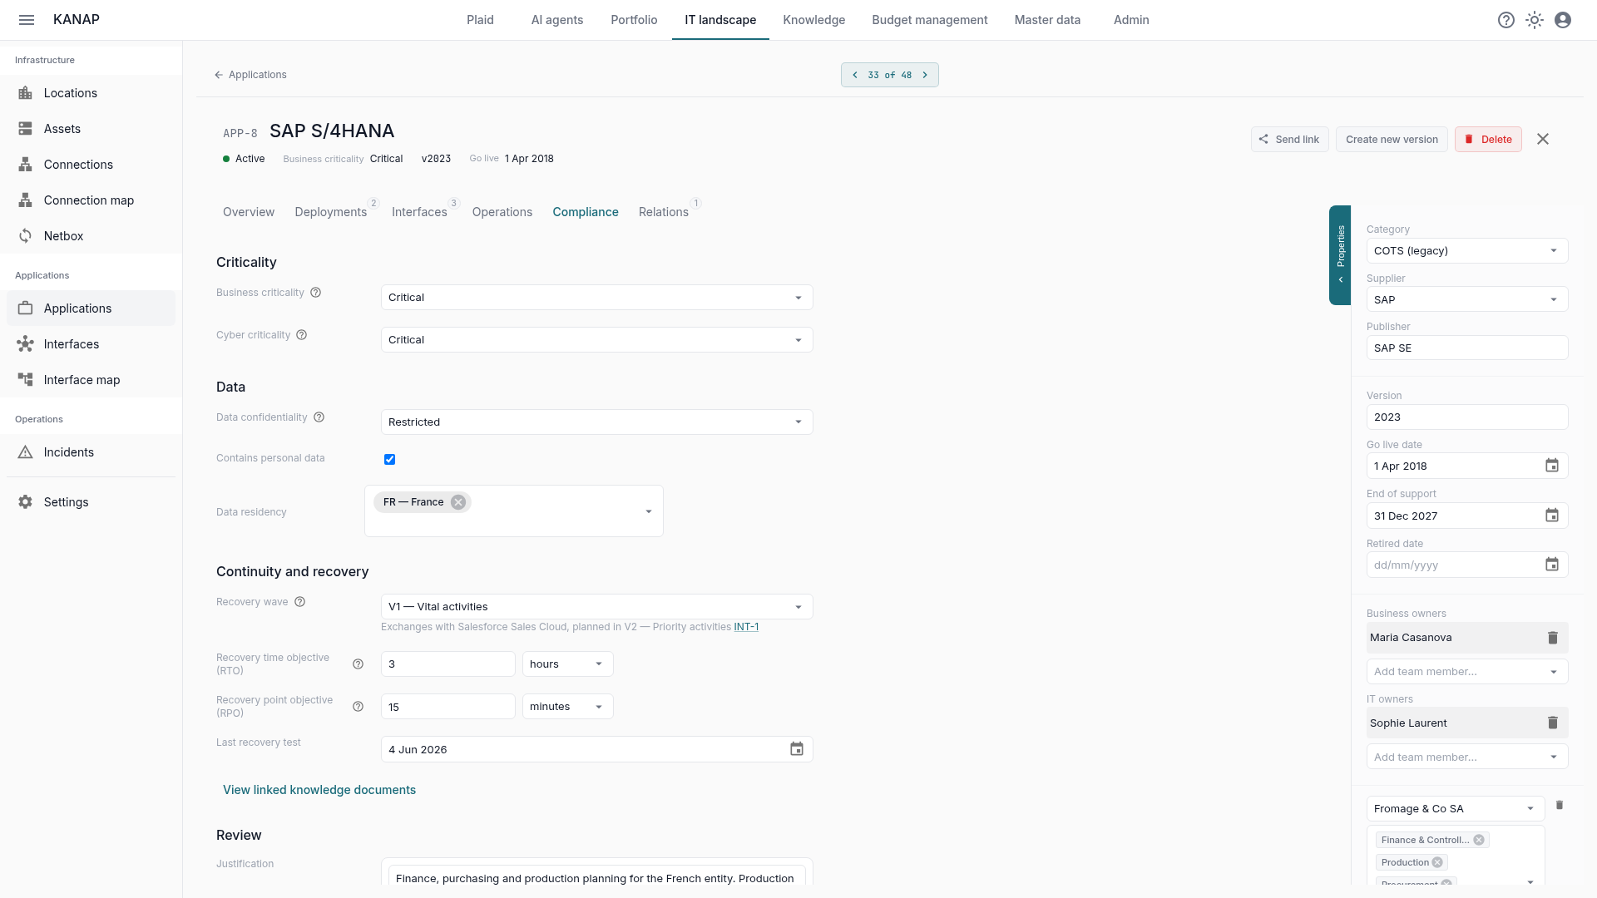Image resolution: width=1597 pixels, height=898 pixels.
Task: Toggle light/dark theme sun icon
Action: pyautogui.click(x=1535, y=20)
